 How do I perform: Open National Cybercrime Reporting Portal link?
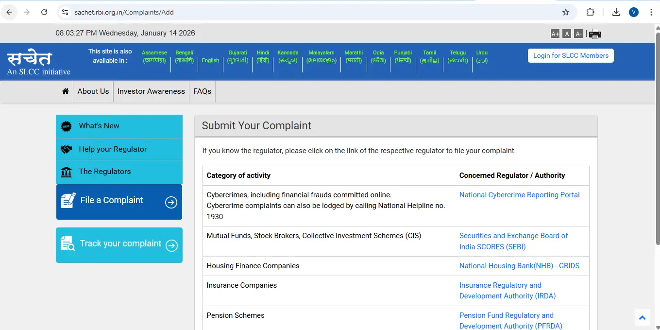[x=519, y=195]
